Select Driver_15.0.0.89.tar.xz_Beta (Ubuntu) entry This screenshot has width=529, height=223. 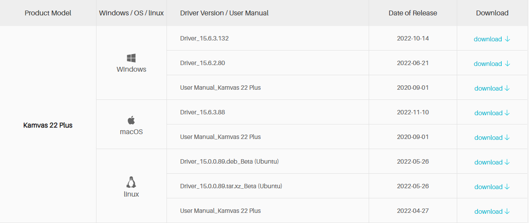[231, 186]
